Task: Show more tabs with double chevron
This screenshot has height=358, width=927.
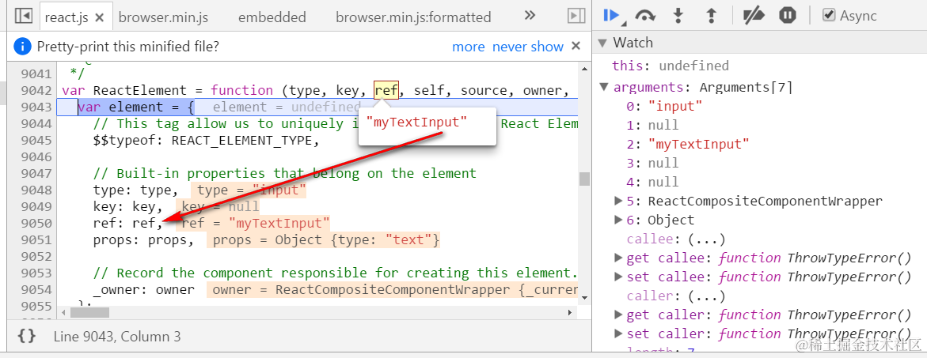Action: pyautogui.click(x=530, y=15)
